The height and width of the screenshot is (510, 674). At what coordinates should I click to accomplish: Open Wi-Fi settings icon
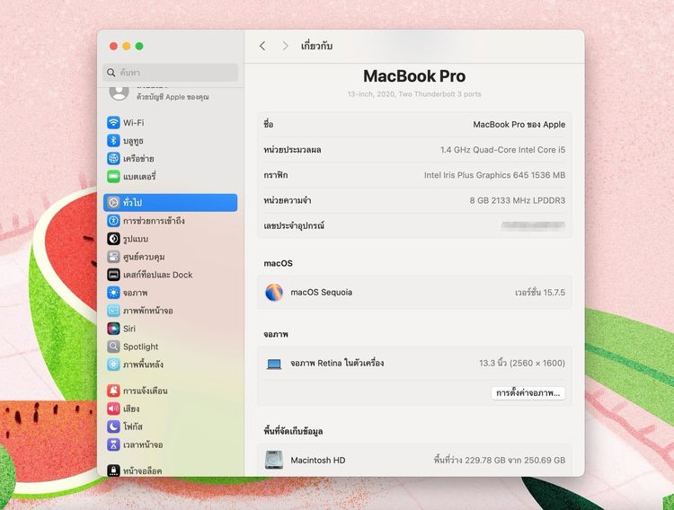click(113, 122)
